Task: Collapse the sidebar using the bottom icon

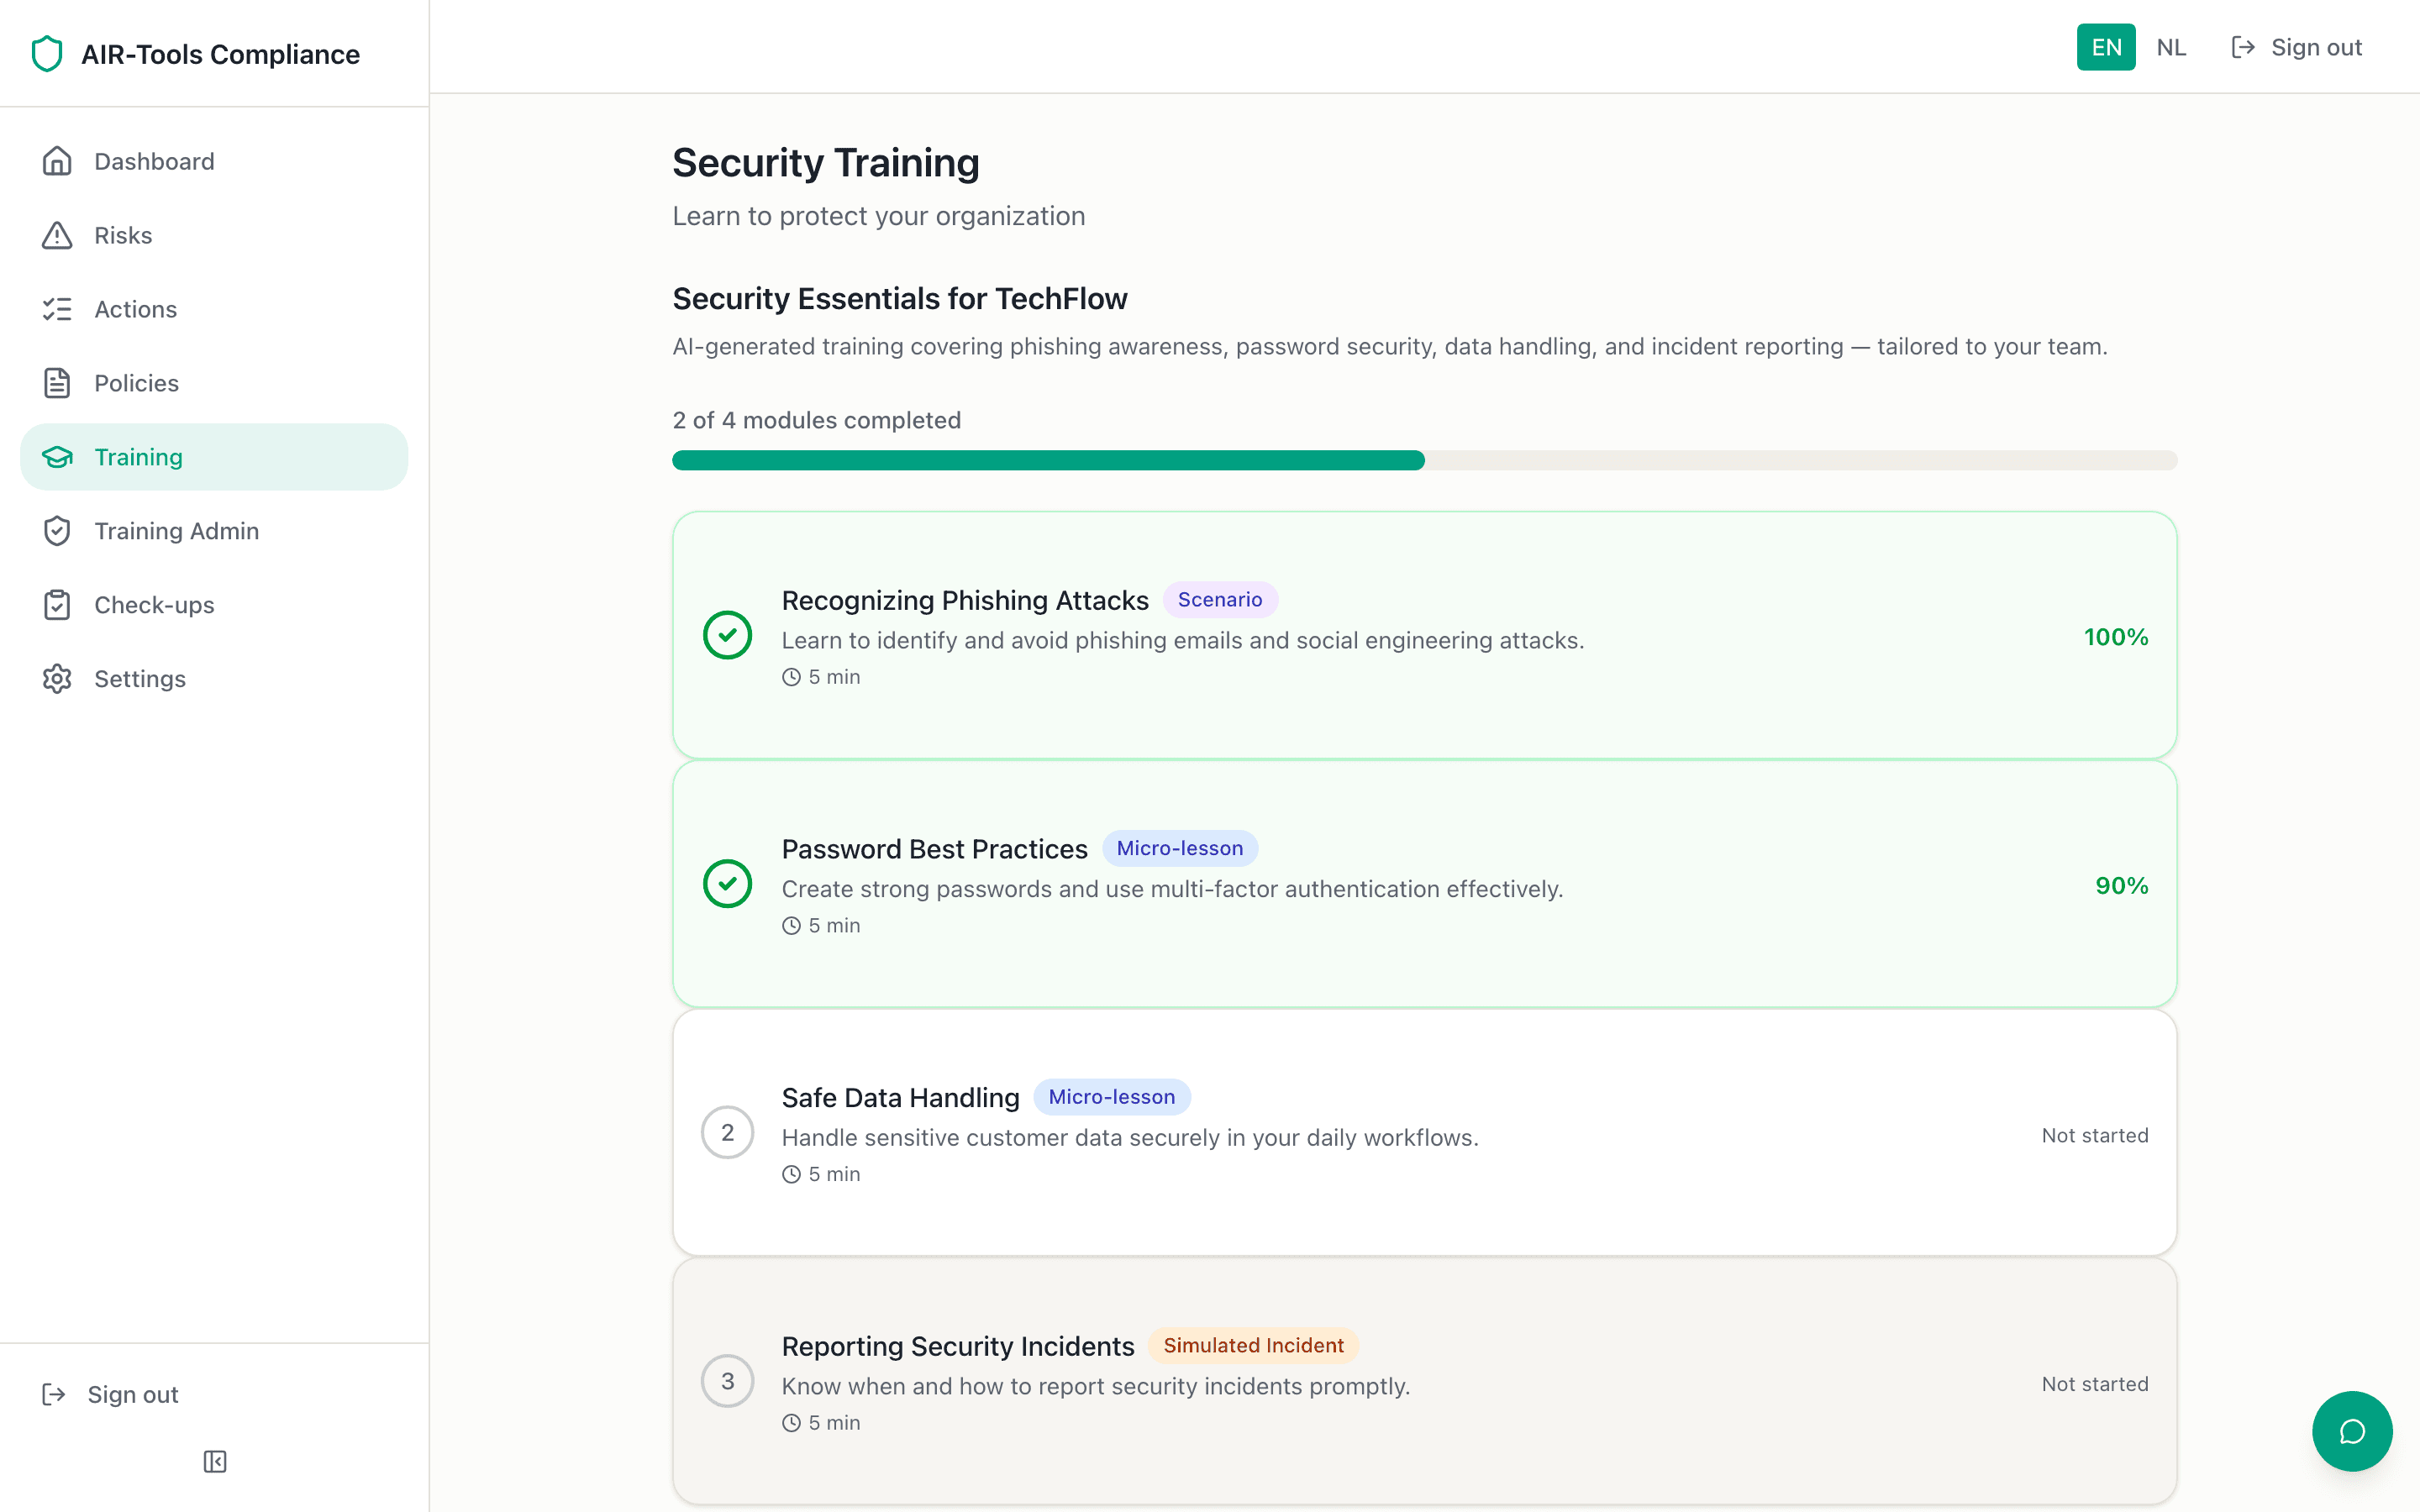Action: point(214,1461)
